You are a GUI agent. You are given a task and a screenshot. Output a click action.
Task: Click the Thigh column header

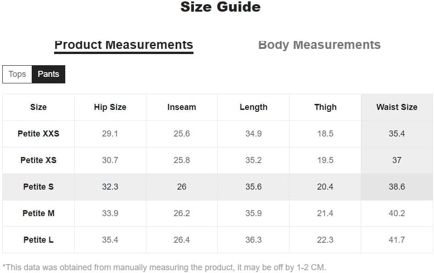pyautogui.click(x=325, y=107)
